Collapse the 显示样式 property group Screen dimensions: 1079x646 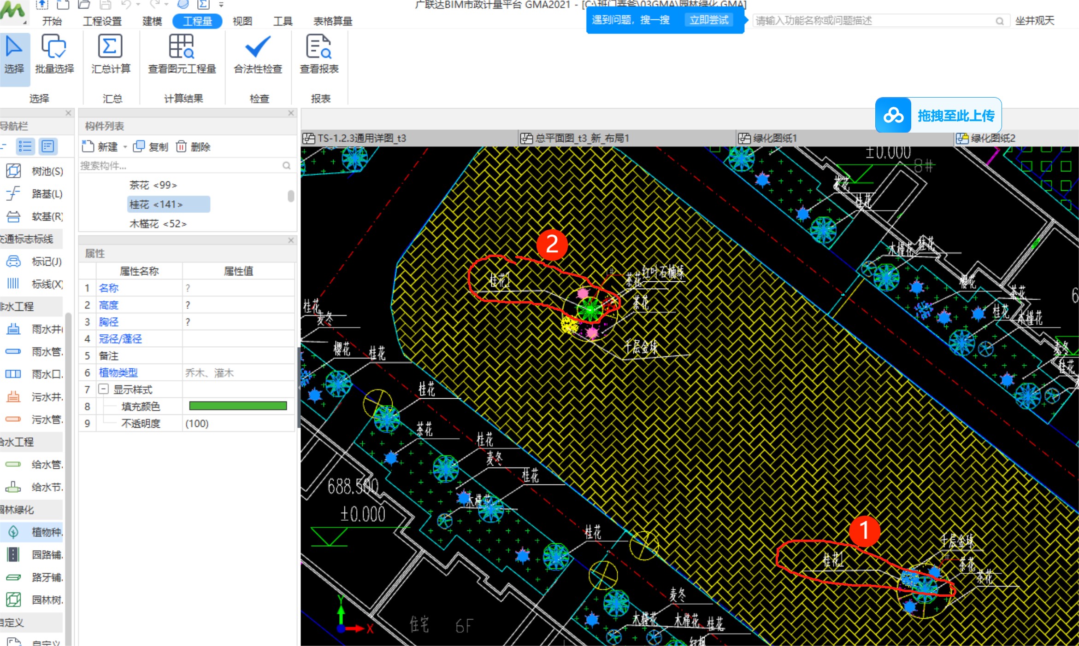point(104,389)
